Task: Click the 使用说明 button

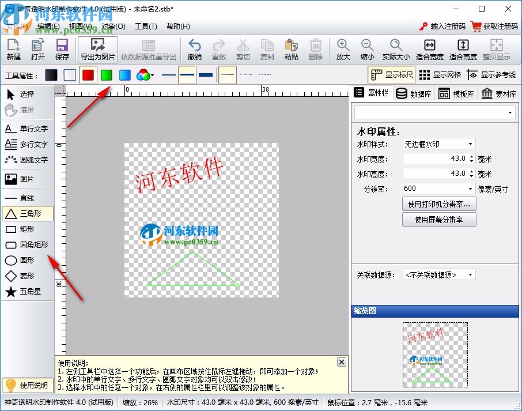Action: click(27, 386)
